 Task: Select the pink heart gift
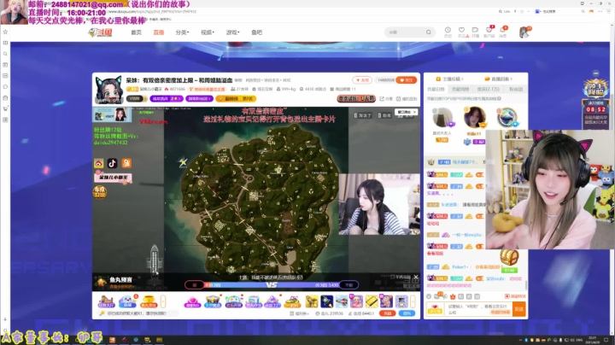point(192,301)
